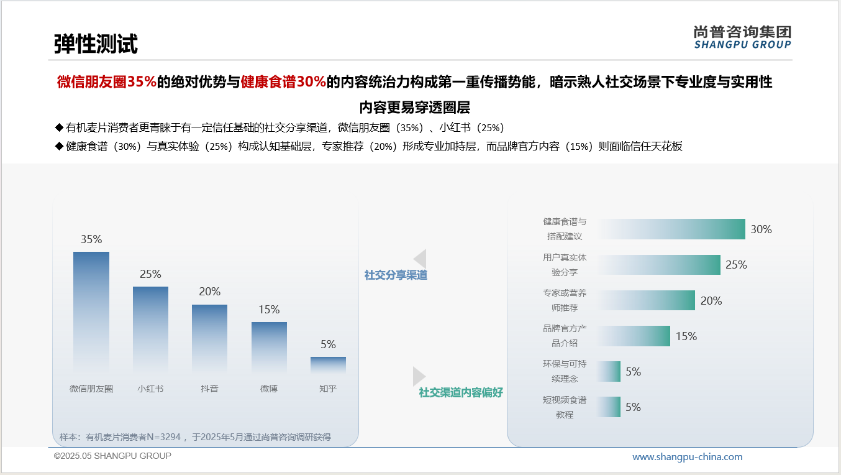Select the 微博 axis label
Screen dimensions: 841x475
269,389
